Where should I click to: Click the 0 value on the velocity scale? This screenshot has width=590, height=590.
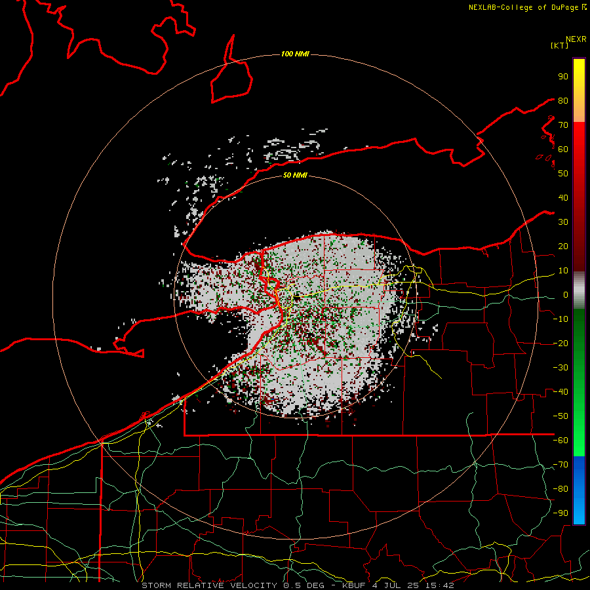[565, 295]
